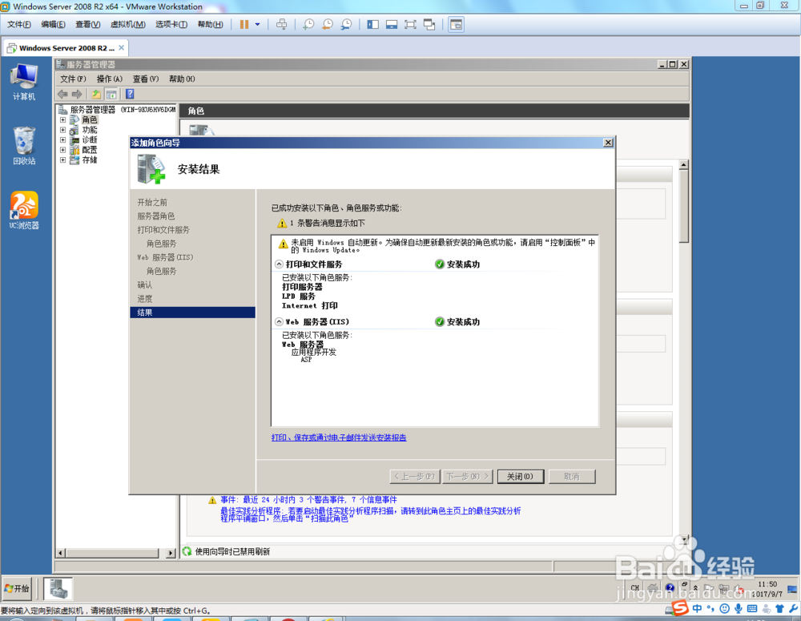
Task: Select the 功能 tree item
Action: (90, 130)
